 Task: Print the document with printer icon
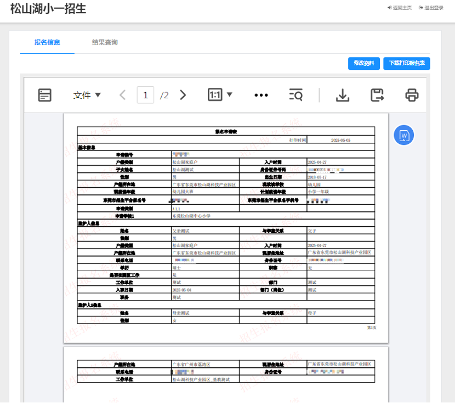412,95
